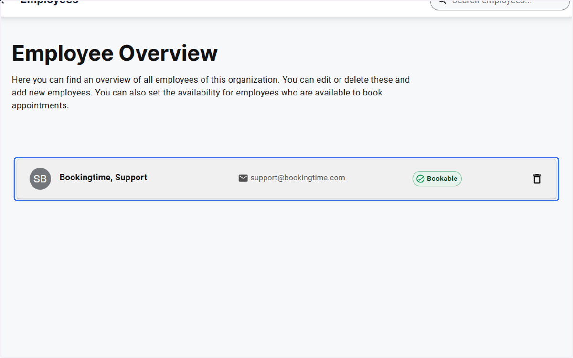Delete the Bookingtime Support employee via trash icon

click(537, 179)
